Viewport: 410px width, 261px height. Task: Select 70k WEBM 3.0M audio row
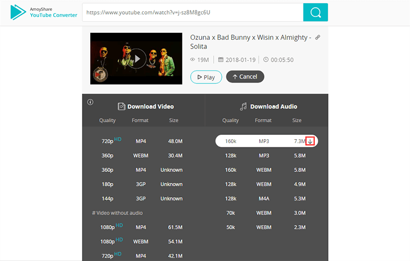[x=266, y=213]
